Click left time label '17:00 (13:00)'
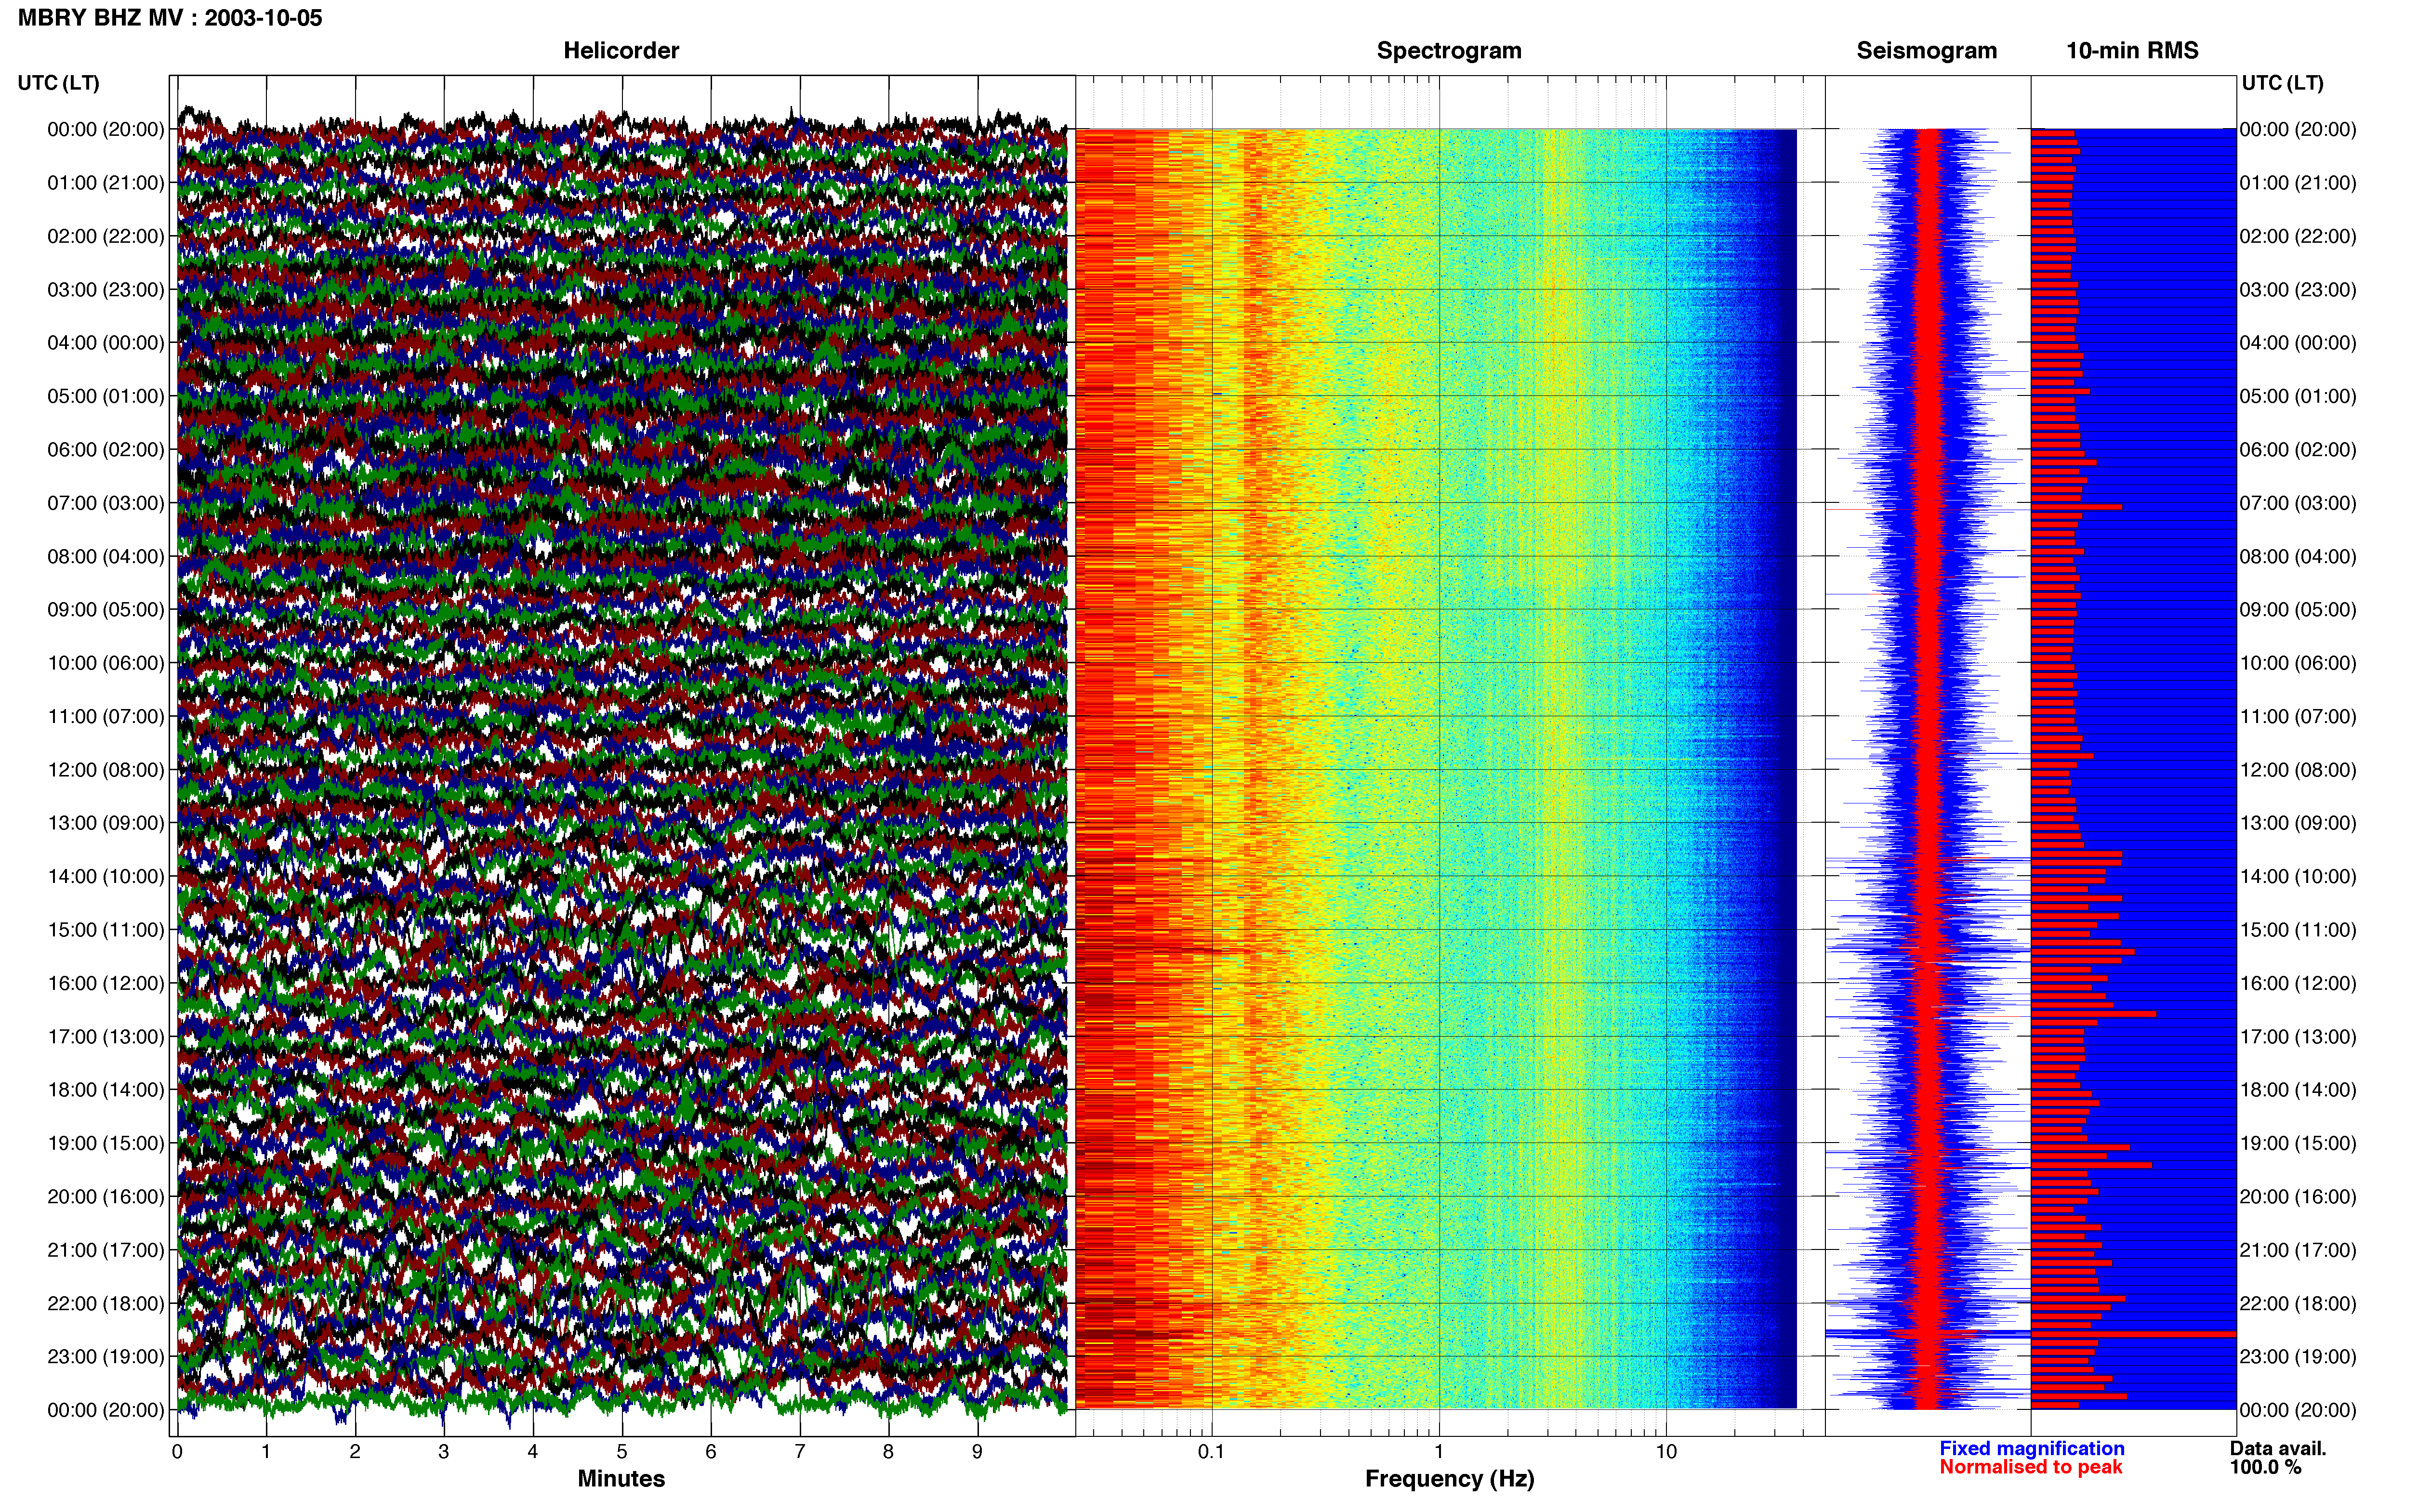2418x1512 pixels. coord(106,1037)
